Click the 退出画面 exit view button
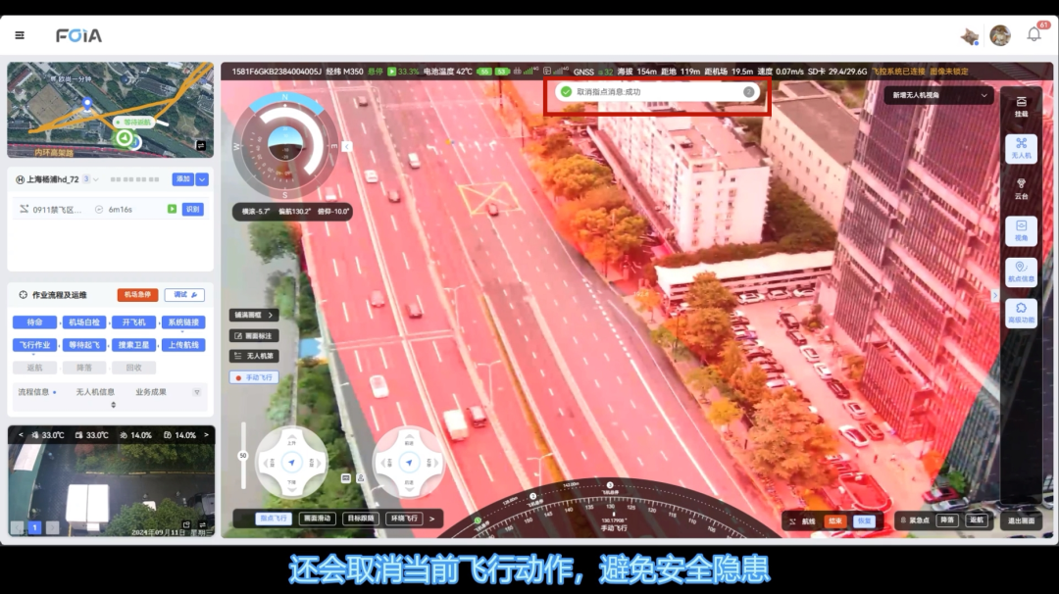The height and width of the screenshot is (594, 1059). click(1023, 521)
